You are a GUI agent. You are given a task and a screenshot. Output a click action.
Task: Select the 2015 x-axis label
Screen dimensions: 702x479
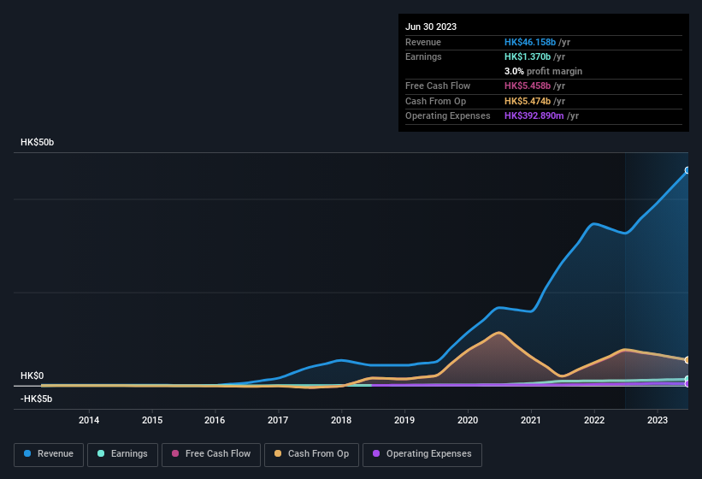pyautogui.click(x=152, y=420)
